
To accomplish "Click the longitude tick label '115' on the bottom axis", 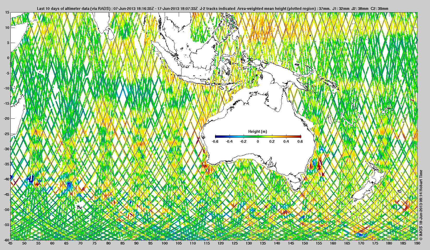I will [x=207, y=243].
